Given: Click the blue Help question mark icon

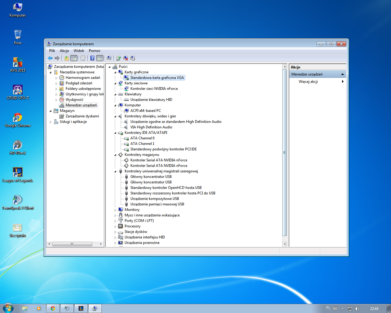Looking at the screenshot, I should (x=92, y=58).
